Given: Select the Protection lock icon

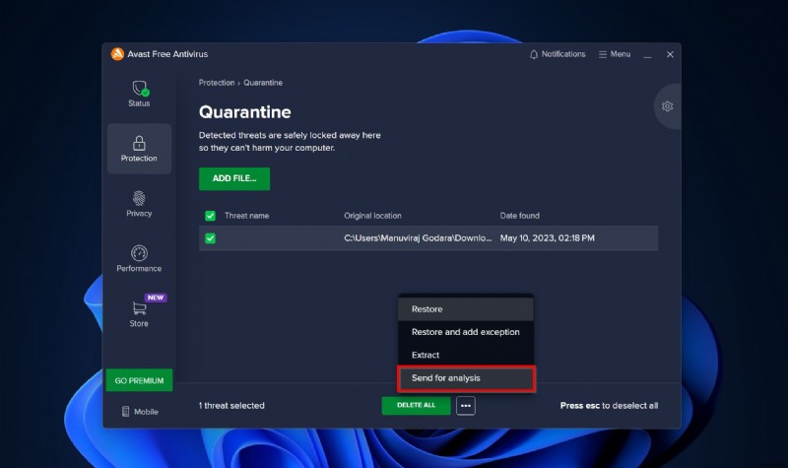Looking at the screenshot, I should [x=139, y=143].
